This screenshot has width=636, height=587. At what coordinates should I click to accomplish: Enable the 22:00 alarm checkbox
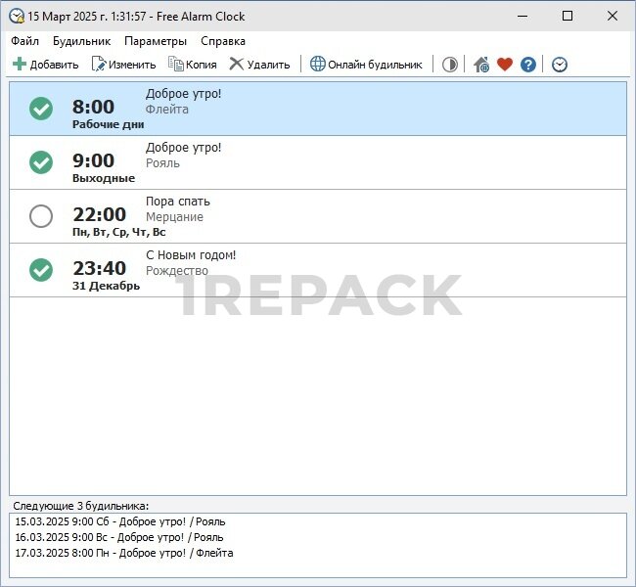point(41,216)
